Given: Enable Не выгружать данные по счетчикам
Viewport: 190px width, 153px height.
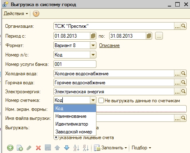Looking at the screenshot, I should (x=101, y=101).
